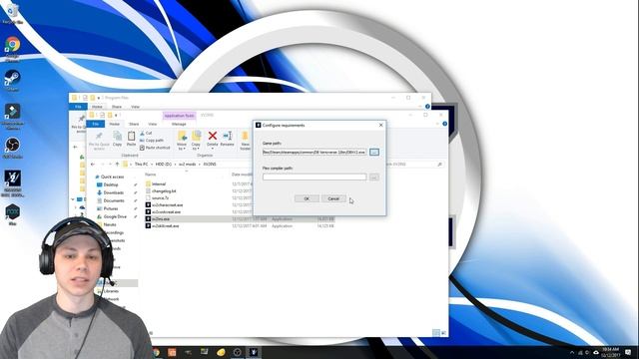The image size is (639, 359).
Task: Select Downloads in navigation pane
Action: (113, 192)
